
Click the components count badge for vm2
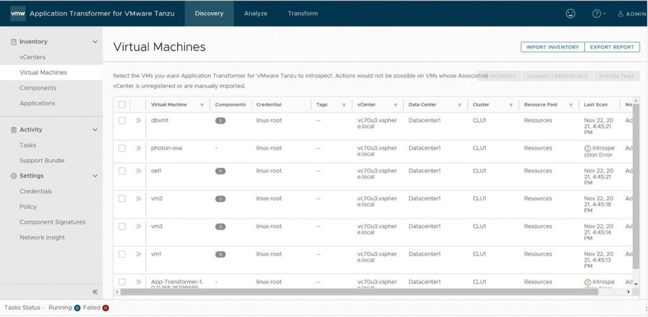coord(221,199)
